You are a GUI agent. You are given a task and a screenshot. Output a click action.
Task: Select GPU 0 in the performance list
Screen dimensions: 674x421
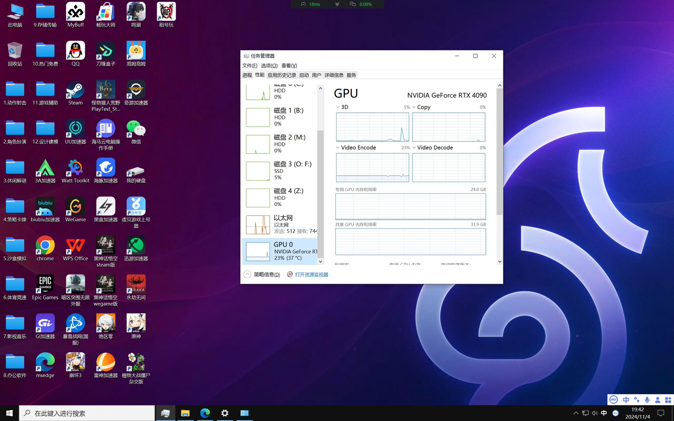click(x=280, y=251)
